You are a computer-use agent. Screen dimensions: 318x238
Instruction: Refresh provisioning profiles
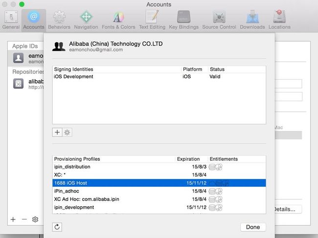(x=57, y=227)
